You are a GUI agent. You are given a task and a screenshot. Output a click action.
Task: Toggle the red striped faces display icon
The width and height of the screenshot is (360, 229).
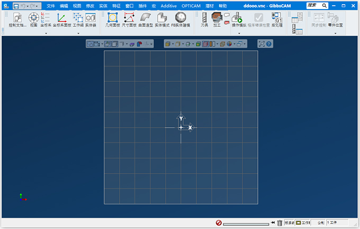point(205,44)
